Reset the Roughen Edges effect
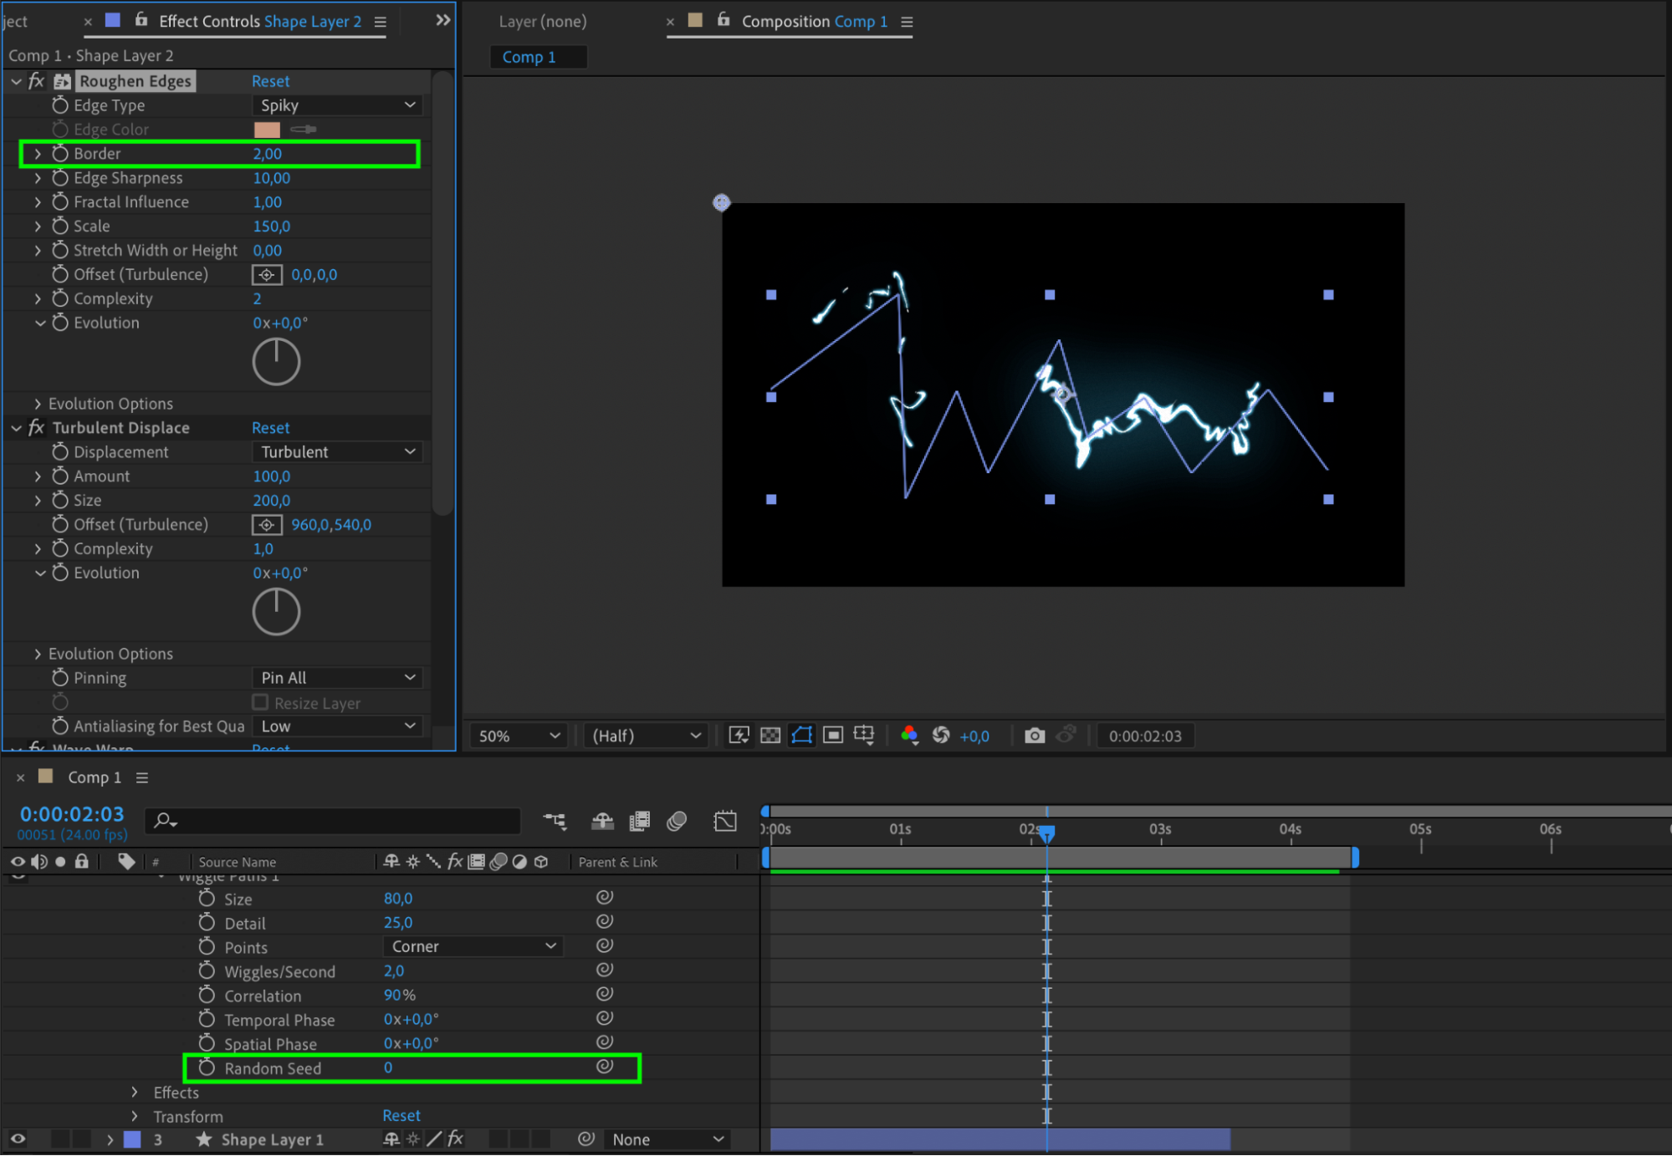This screenshot has width=1672, height=1156. (270, 81)
